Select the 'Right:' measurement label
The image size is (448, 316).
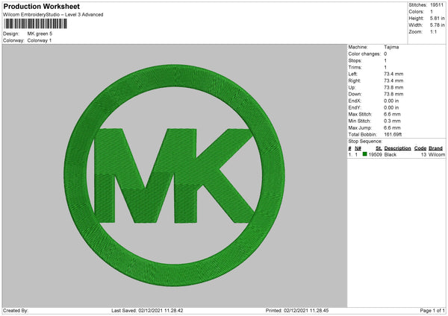pos(355,80)
